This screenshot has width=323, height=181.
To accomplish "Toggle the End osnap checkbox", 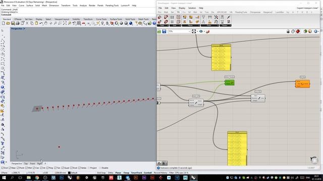I will (2, 168).
